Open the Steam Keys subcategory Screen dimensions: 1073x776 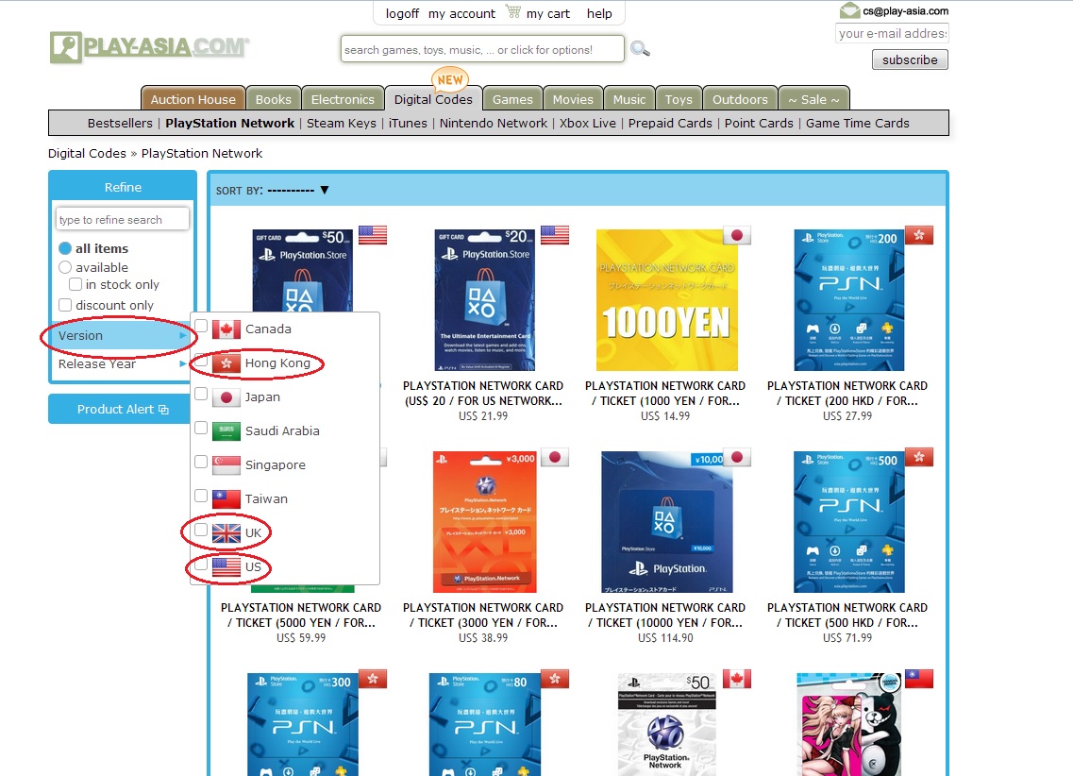[341, 123]
